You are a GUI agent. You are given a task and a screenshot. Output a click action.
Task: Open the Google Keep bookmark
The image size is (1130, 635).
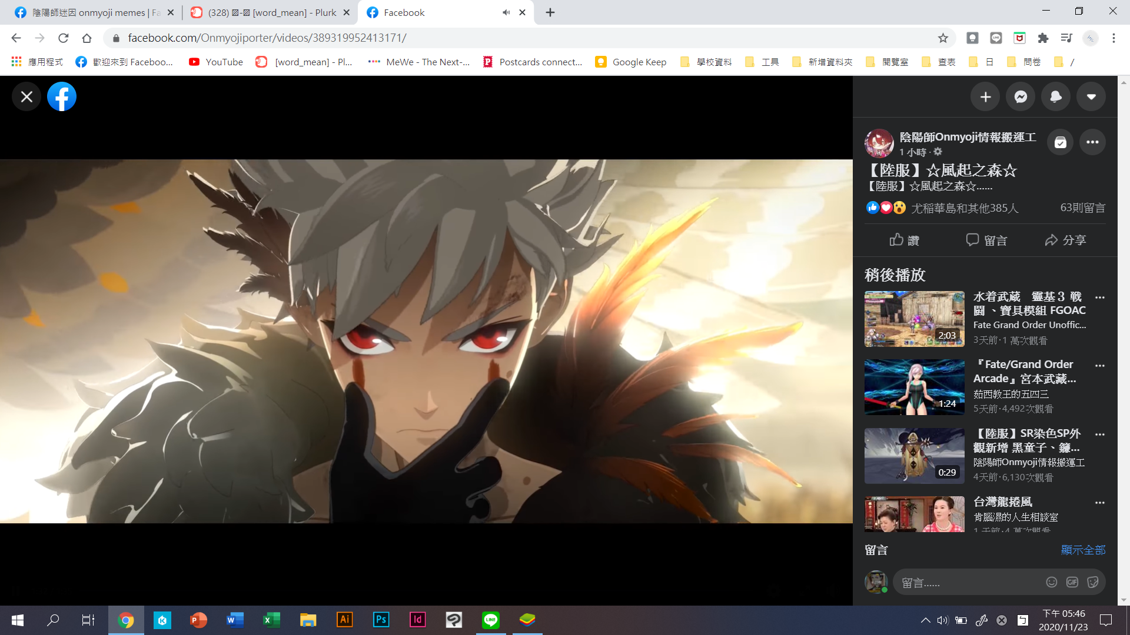[631, 62]
